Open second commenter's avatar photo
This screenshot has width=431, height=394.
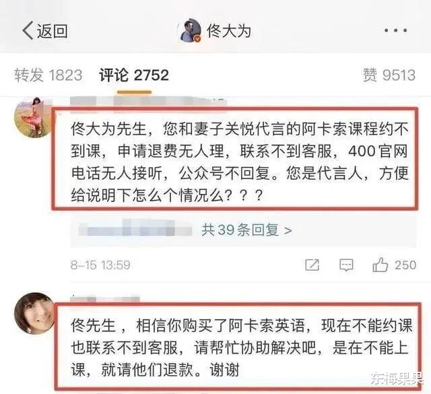pos(34,313)
